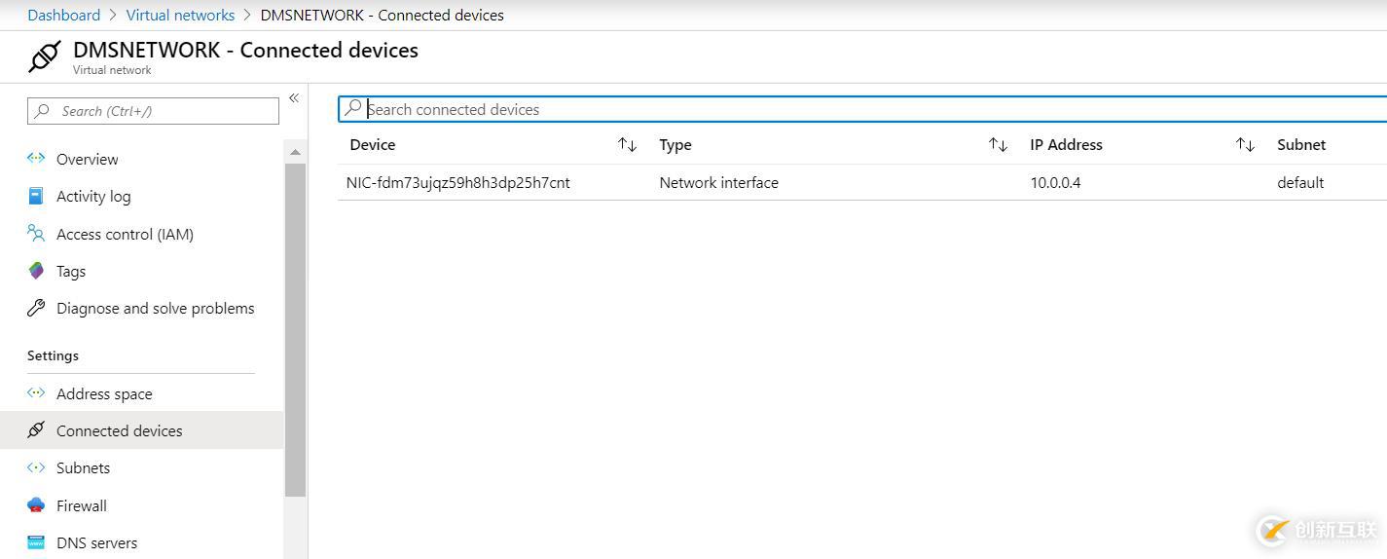Sort table by IP Address column arrows
This screenshot has height=559, width=1387.
click(1245, 145)
